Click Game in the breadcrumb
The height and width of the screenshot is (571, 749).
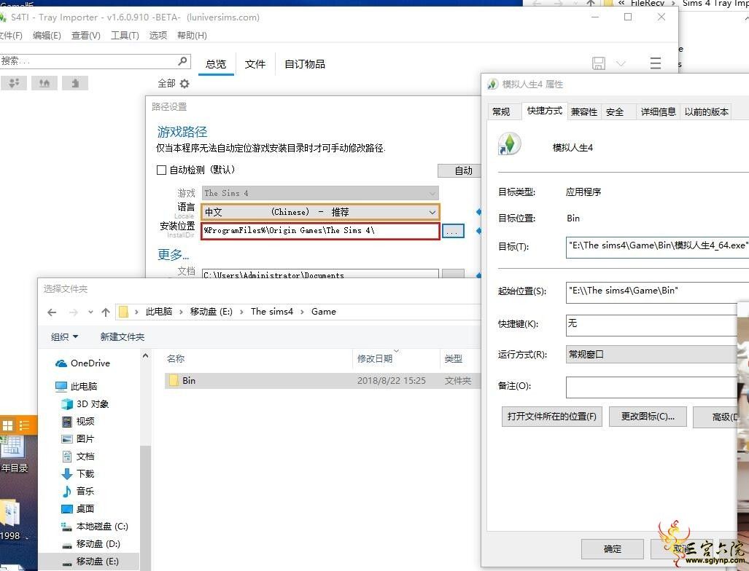(x=323, y=312)
